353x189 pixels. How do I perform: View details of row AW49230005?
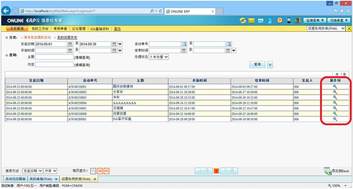(335, 108)
